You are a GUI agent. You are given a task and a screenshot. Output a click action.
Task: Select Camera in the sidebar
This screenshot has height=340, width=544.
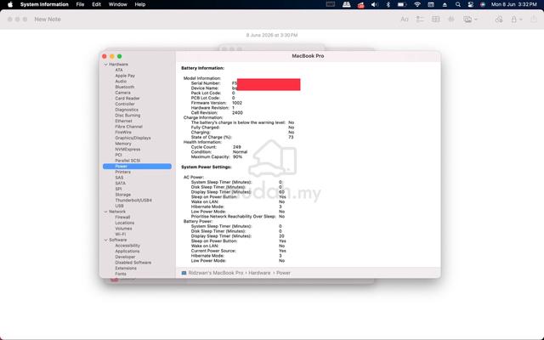122,93
